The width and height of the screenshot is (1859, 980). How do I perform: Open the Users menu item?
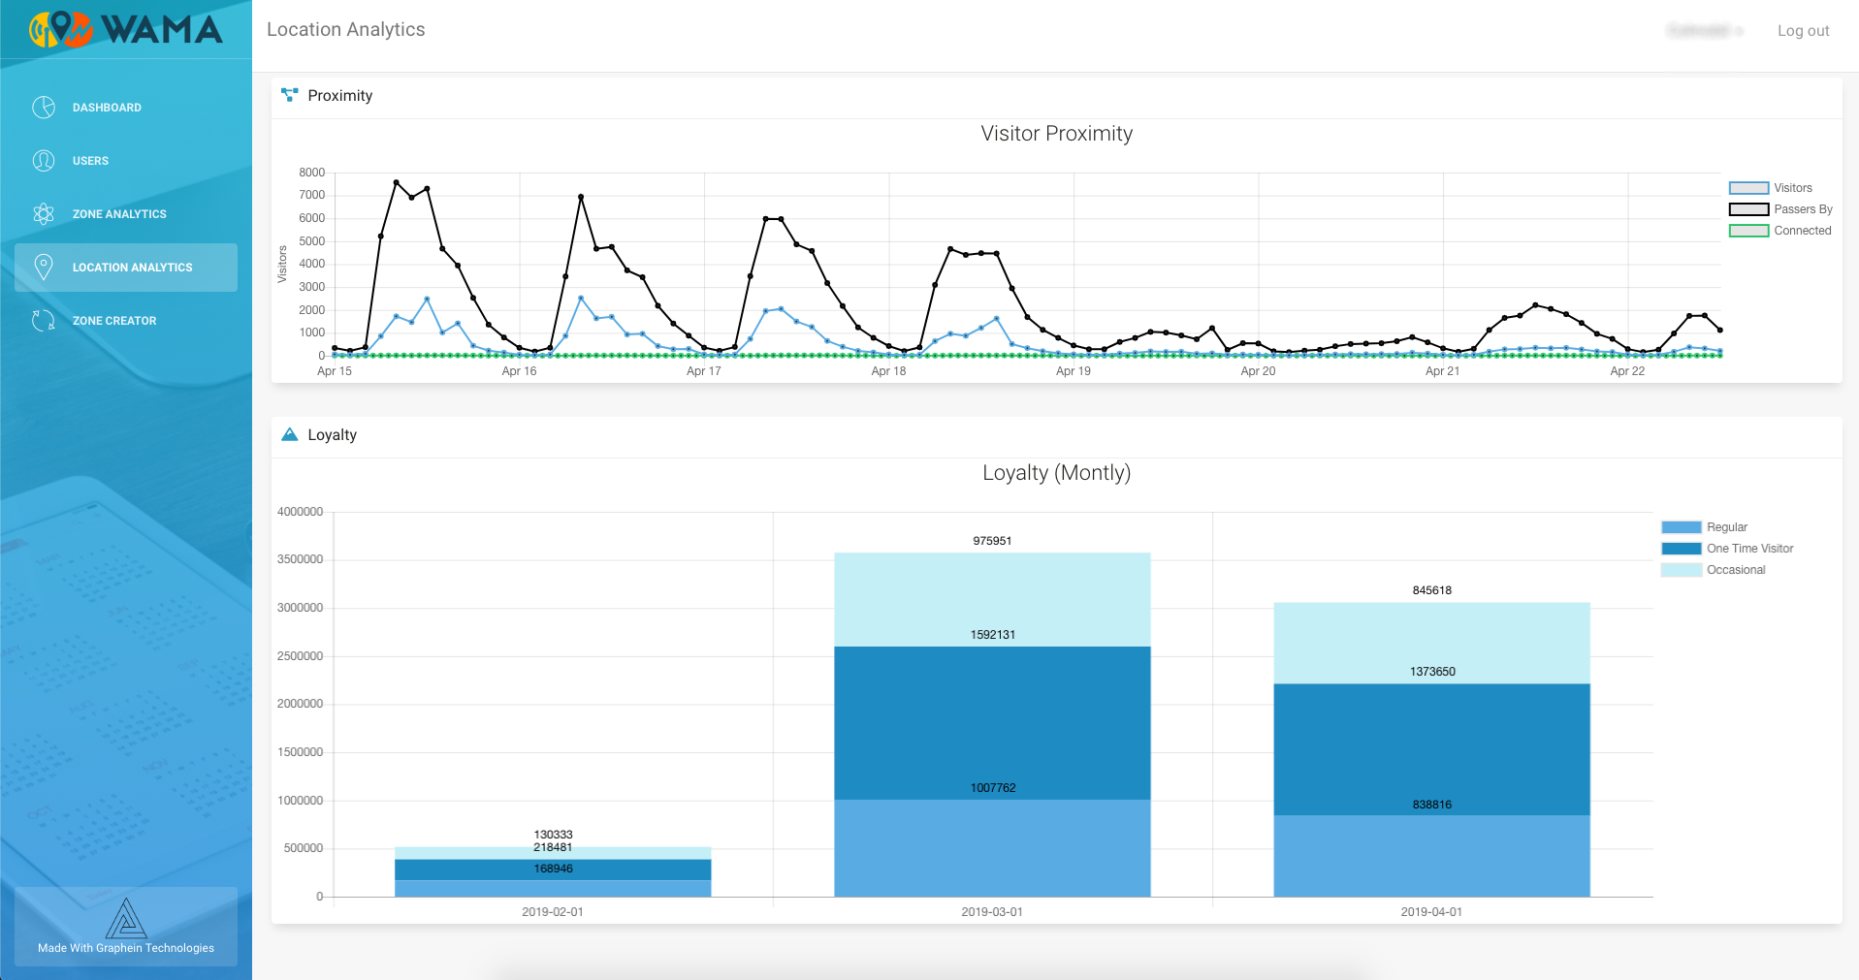(126, 161)
